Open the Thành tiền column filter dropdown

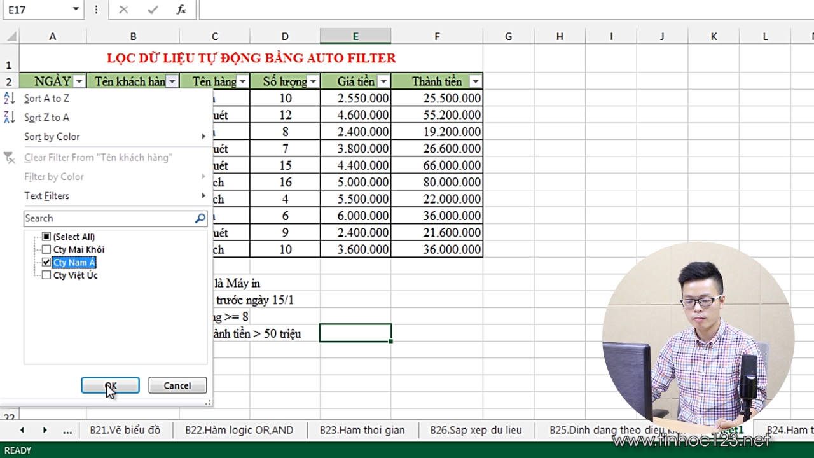[x=474, y=81]
